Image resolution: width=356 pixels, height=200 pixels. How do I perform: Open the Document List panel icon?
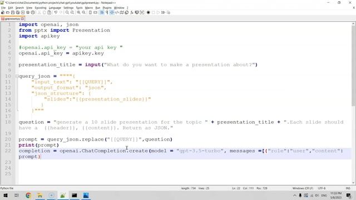[x=127, y=12]
